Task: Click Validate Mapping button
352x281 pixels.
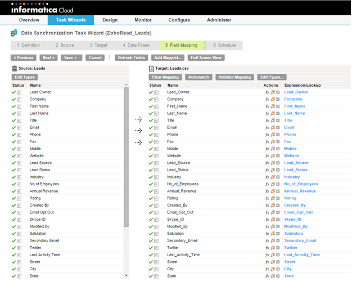Action: (234, 77)
